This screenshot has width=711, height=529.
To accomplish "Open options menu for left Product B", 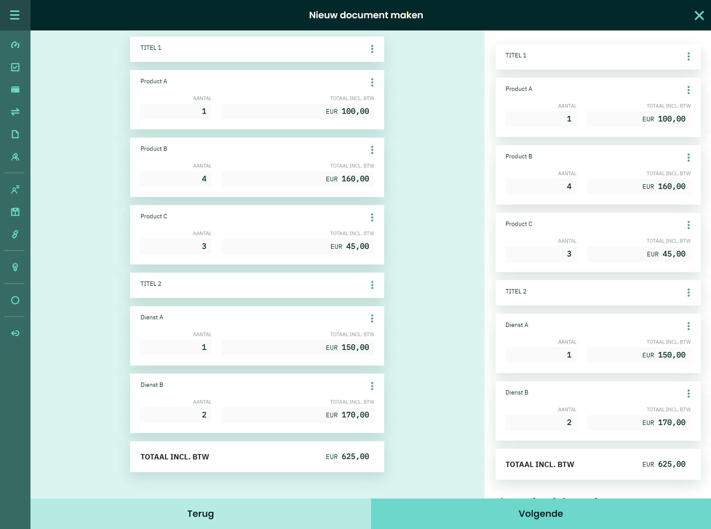I will pyautogui.click(x=372, y=150).
